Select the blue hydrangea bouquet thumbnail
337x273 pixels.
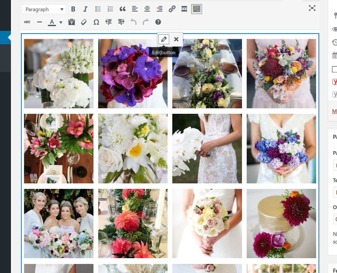click(281, 148)
